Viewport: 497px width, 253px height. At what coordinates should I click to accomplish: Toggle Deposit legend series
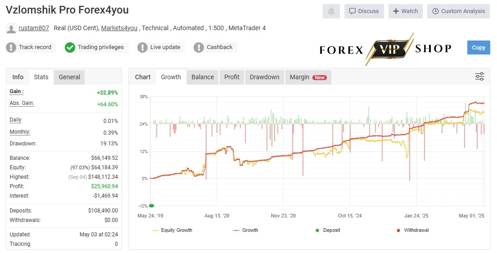(x=328, y=230)
